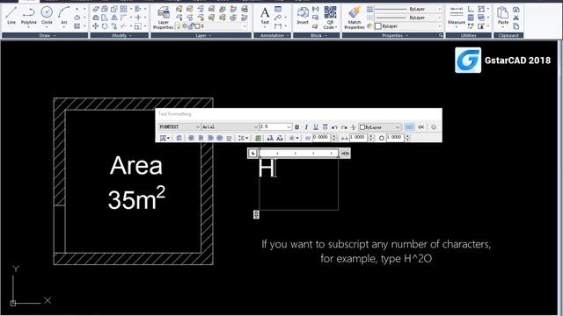
Task: Toggle the layer on/off lightbulb
Action: pyautogui.click(x=178, y=26)
